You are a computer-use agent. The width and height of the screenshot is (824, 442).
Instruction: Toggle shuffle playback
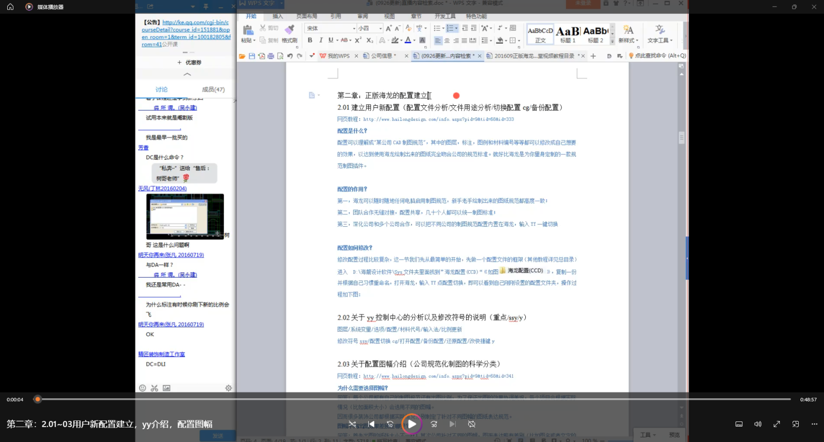[352, 424]
